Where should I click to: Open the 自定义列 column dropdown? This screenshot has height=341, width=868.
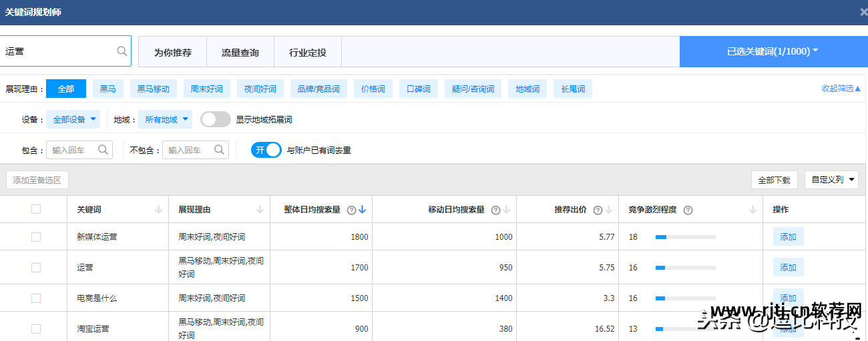pyautogui.click(x=831, y=180)
